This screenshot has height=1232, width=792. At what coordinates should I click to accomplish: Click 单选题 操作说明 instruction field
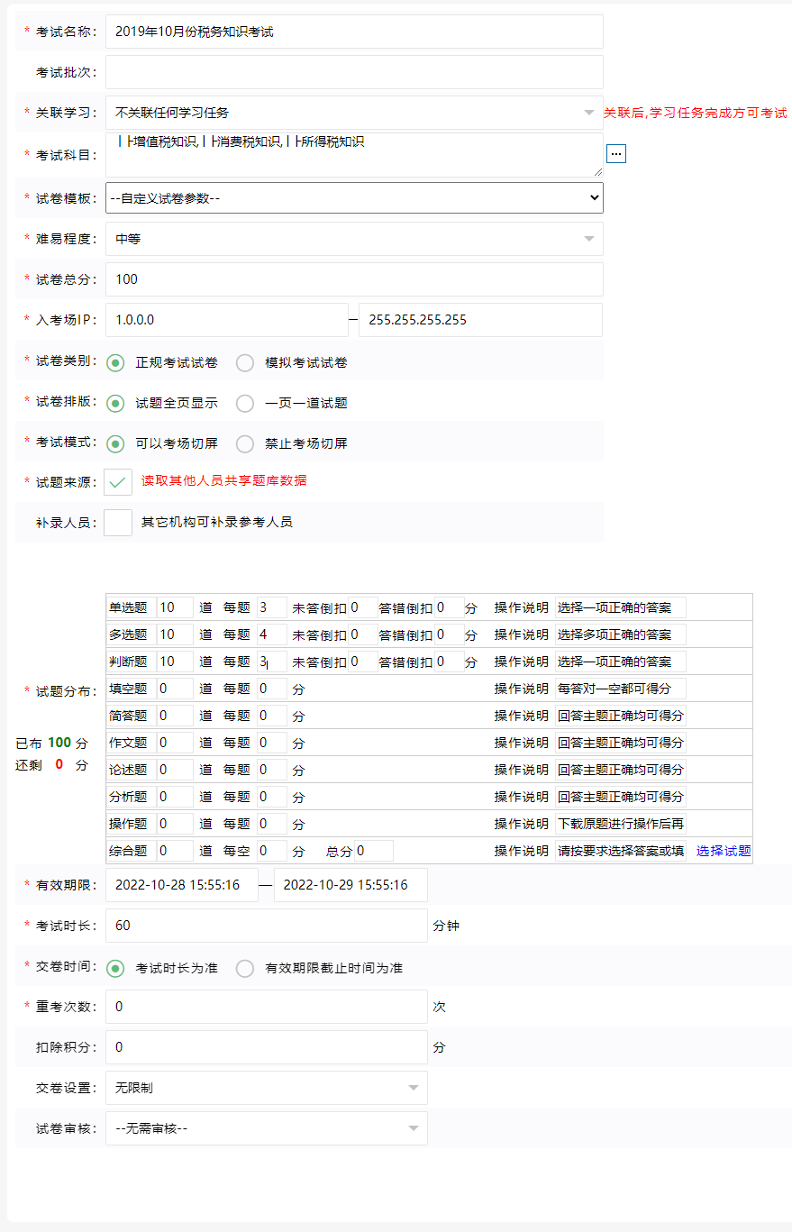621,607
